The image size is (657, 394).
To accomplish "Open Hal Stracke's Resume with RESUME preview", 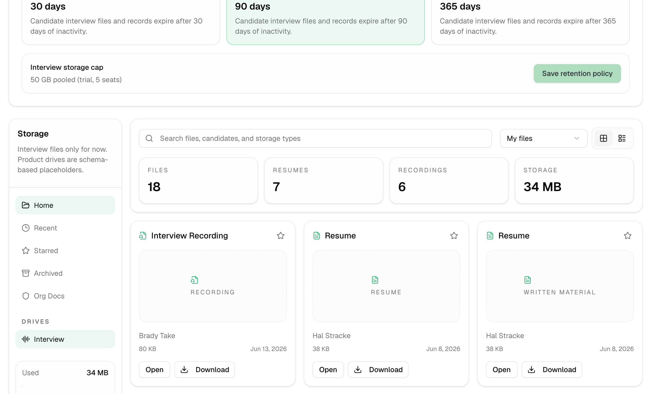I will pyautogui.click(x=328, y=369).
